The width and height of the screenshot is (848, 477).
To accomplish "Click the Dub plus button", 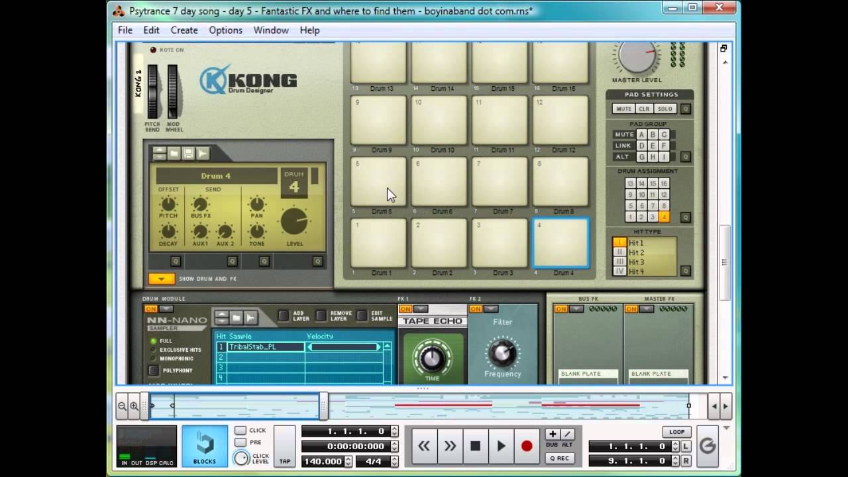I will tap(553, 434).
